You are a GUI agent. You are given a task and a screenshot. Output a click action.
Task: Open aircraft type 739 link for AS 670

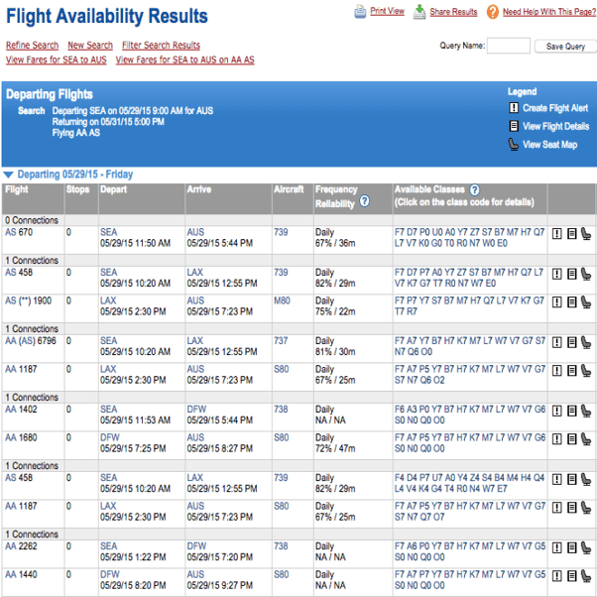(281, 232)
